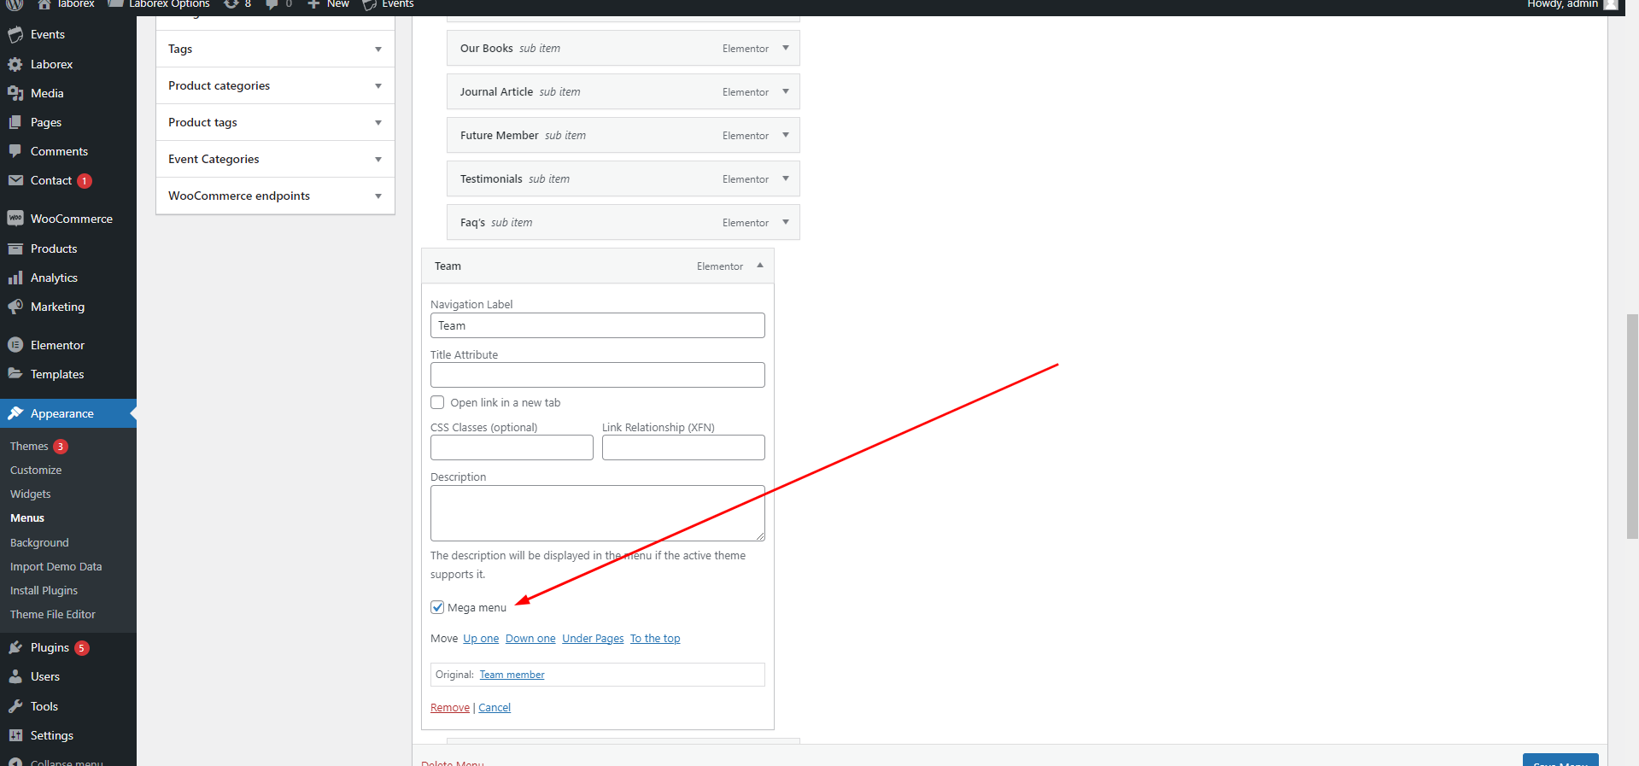Click the WordPress logo in admin bar
The height and width of the screenshot is (766, 1639).
point(15,3)
